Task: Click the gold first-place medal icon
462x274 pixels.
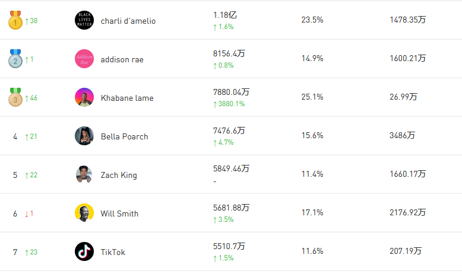Action: (15, 21)
